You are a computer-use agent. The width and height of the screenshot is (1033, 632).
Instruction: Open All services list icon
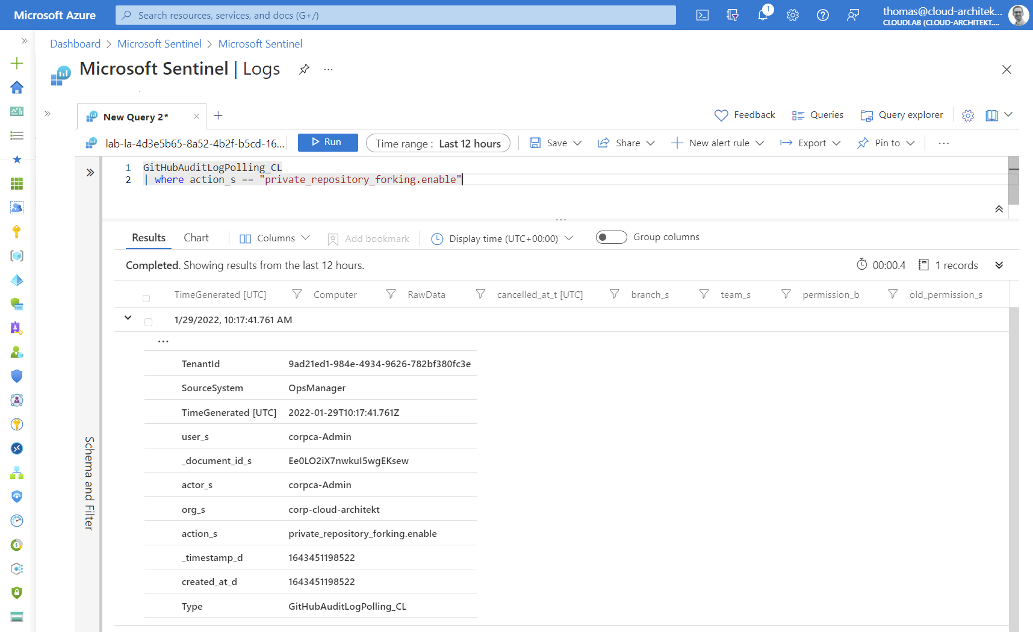pos(17,135)
